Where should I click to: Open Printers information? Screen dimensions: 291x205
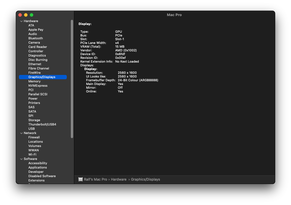(34, 103)
